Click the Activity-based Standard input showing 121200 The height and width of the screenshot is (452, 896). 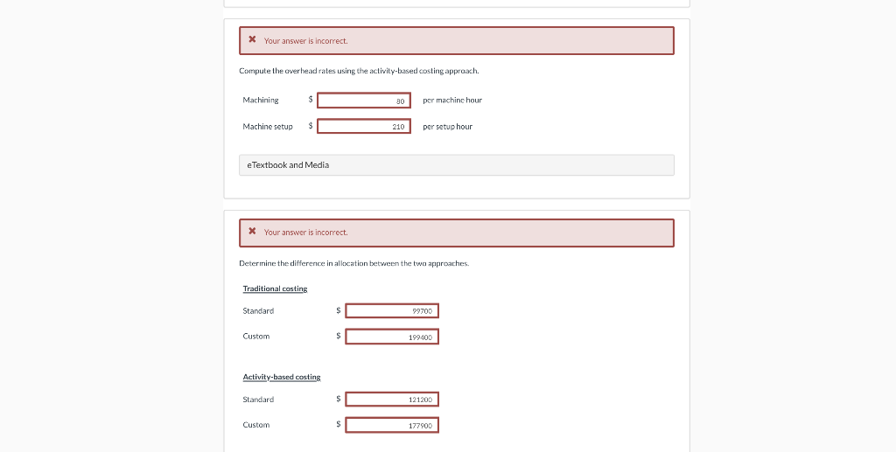tap(392, 400)
